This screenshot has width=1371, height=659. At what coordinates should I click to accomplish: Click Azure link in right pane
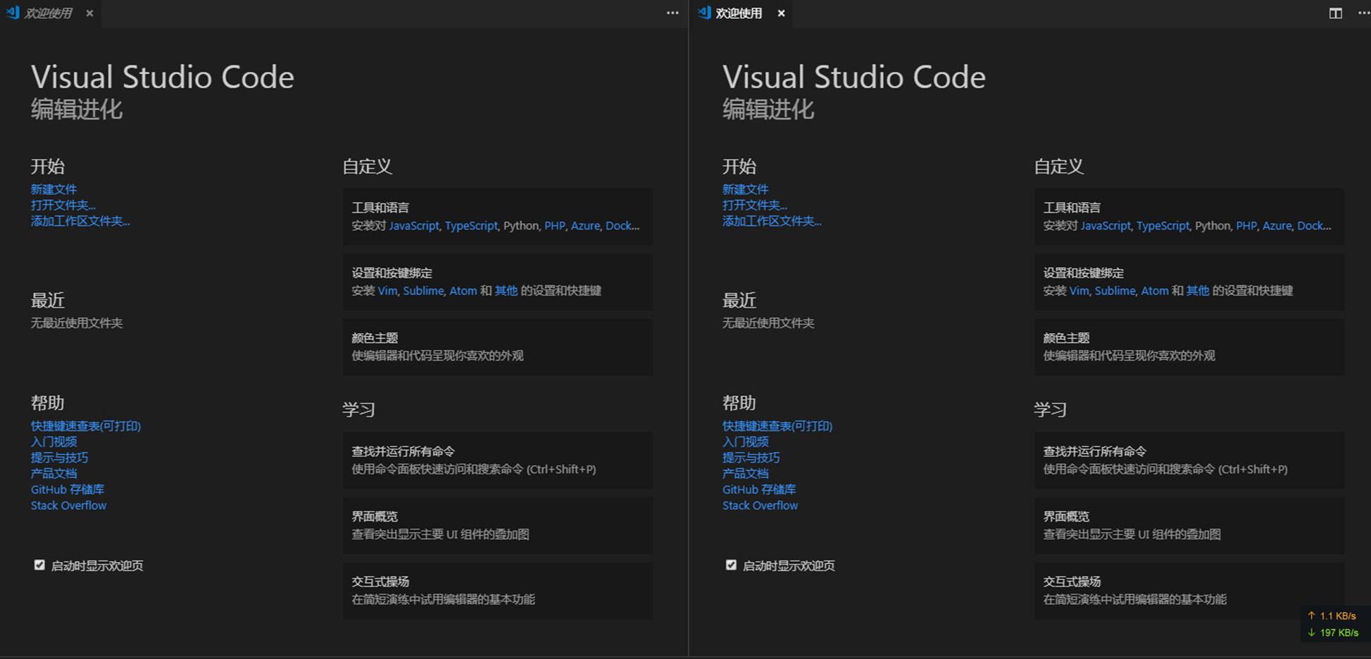point(1277,226)
